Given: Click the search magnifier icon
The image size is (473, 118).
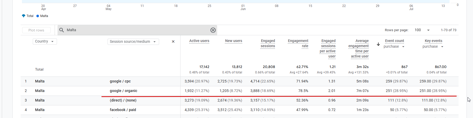Looking at the screenshot, I should [62, 30].
